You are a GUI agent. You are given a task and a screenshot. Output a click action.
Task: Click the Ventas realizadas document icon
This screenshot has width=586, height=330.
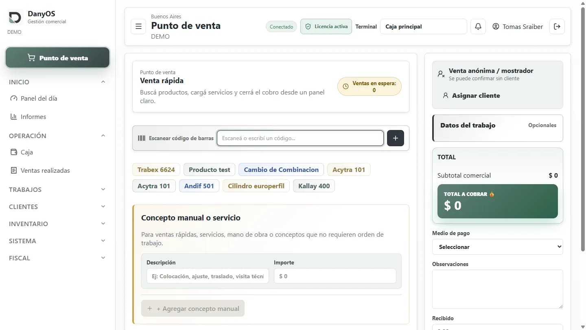pos(14,170)
